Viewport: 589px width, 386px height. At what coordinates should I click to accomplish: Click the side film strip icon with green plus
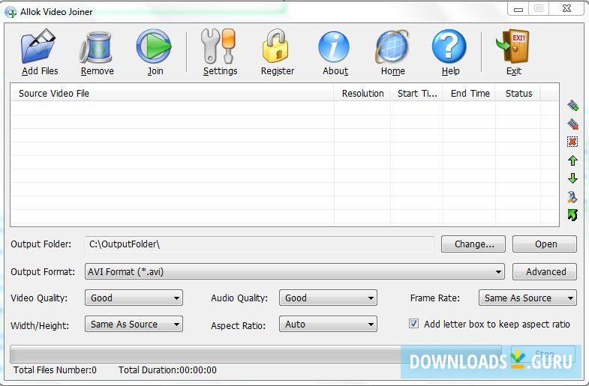click(572, 106)
